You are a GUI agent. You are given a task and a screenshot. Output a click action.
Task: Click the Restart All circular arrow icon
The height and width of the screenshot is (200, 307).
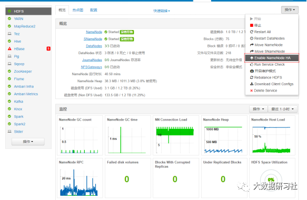[x=252, y=32]
